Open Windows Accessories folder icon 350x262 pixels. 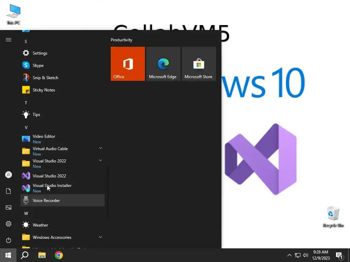click(26, 237)
